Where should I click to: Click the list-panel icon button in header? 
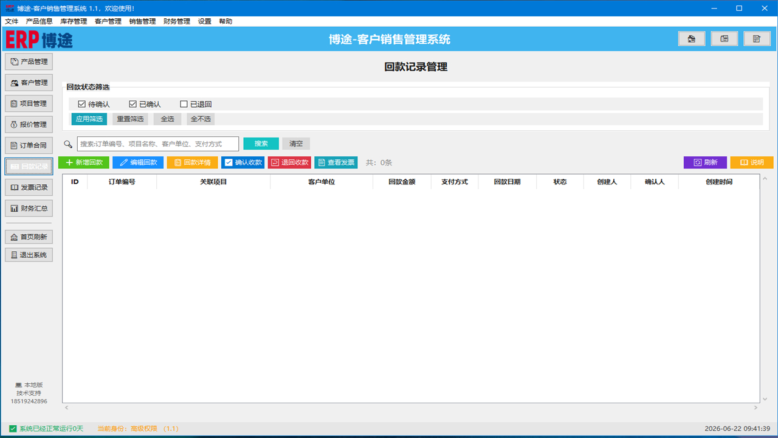(x=725, y=39)
